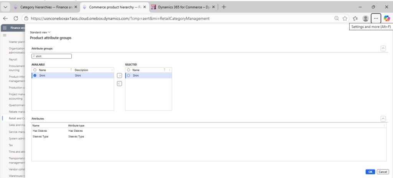Click the bookmark star icon in address bar
This screenshot has width=393, height=178.
[x=345, y=18]
